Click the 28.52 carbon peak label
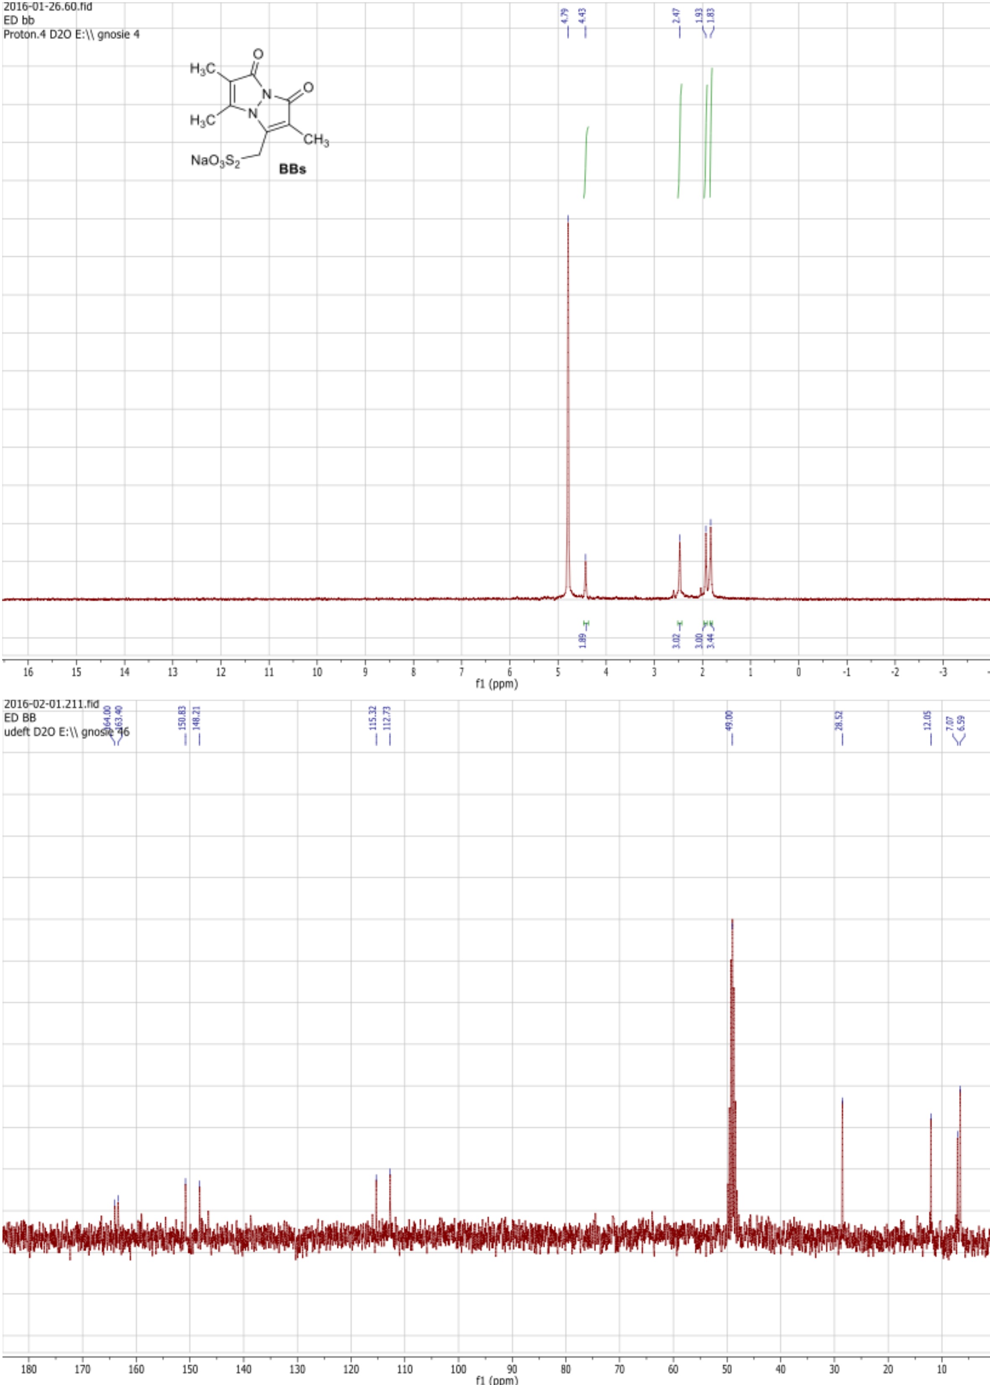This screenshot has height=1385, width=990. (x=839, y=721)
